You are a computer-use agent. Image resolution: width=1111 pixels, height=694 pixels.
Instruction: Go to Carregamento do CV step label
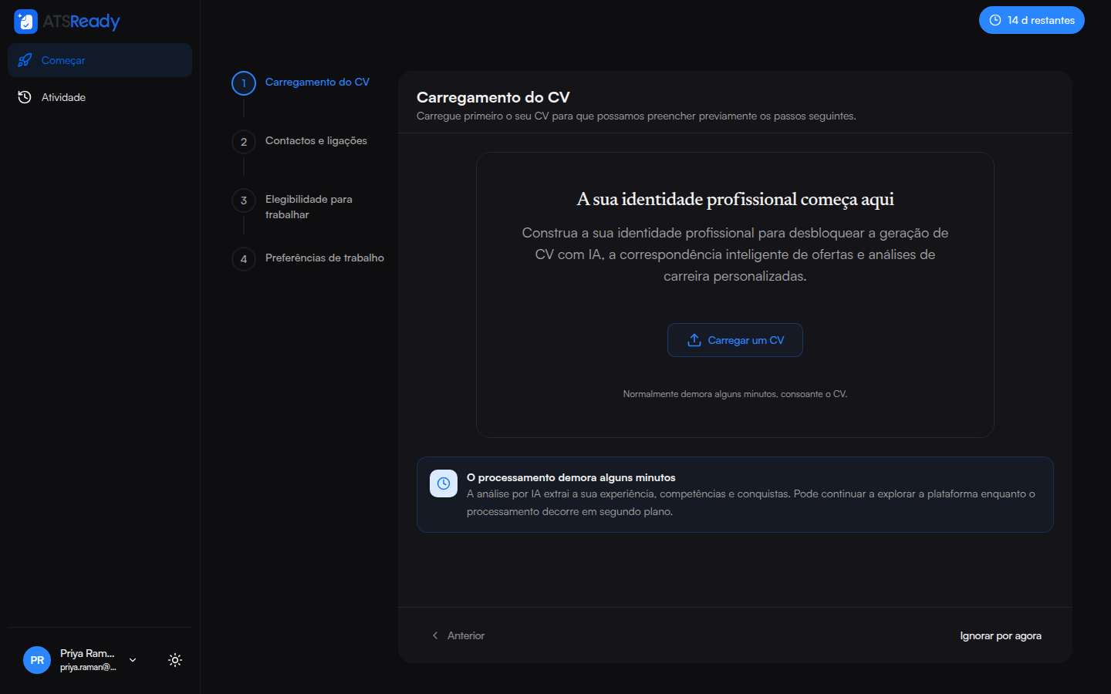(x=317, y=82)
